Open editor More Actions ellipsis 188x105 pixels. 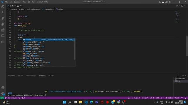tap(185, 6)
